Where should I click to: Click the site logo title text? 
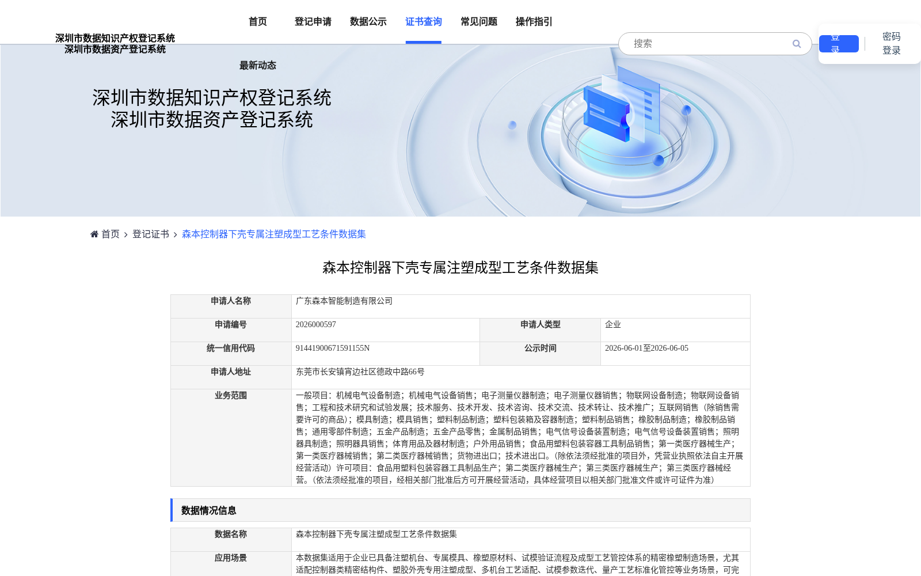[115, 44]
